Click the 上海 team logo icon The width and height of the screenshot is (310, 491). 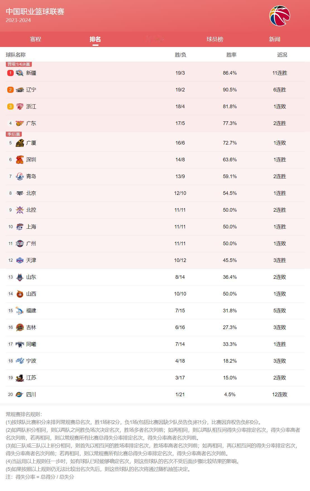20,227
